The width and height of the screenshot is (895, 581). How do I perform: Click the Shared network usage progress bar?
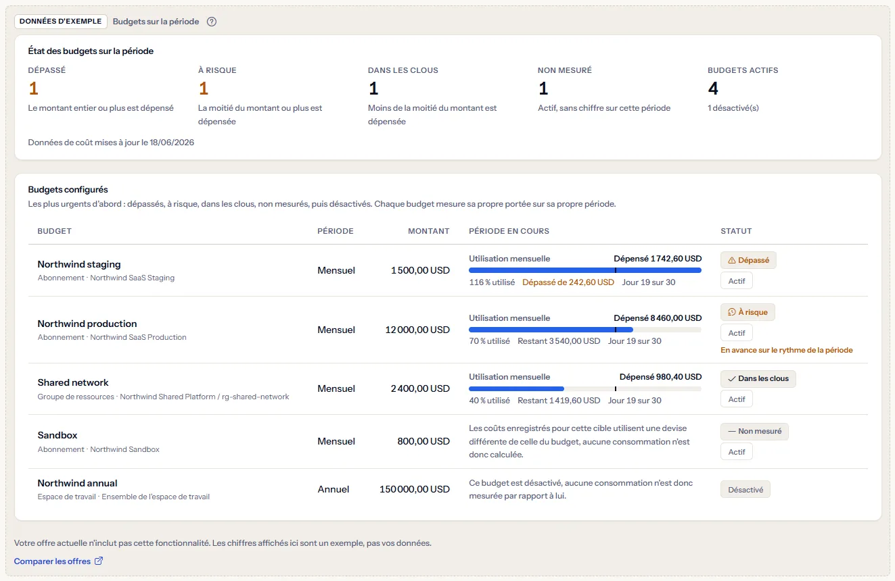coord(585,388)
